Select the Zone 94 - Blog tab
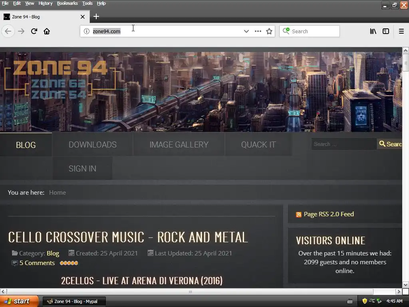 (45, 17)
